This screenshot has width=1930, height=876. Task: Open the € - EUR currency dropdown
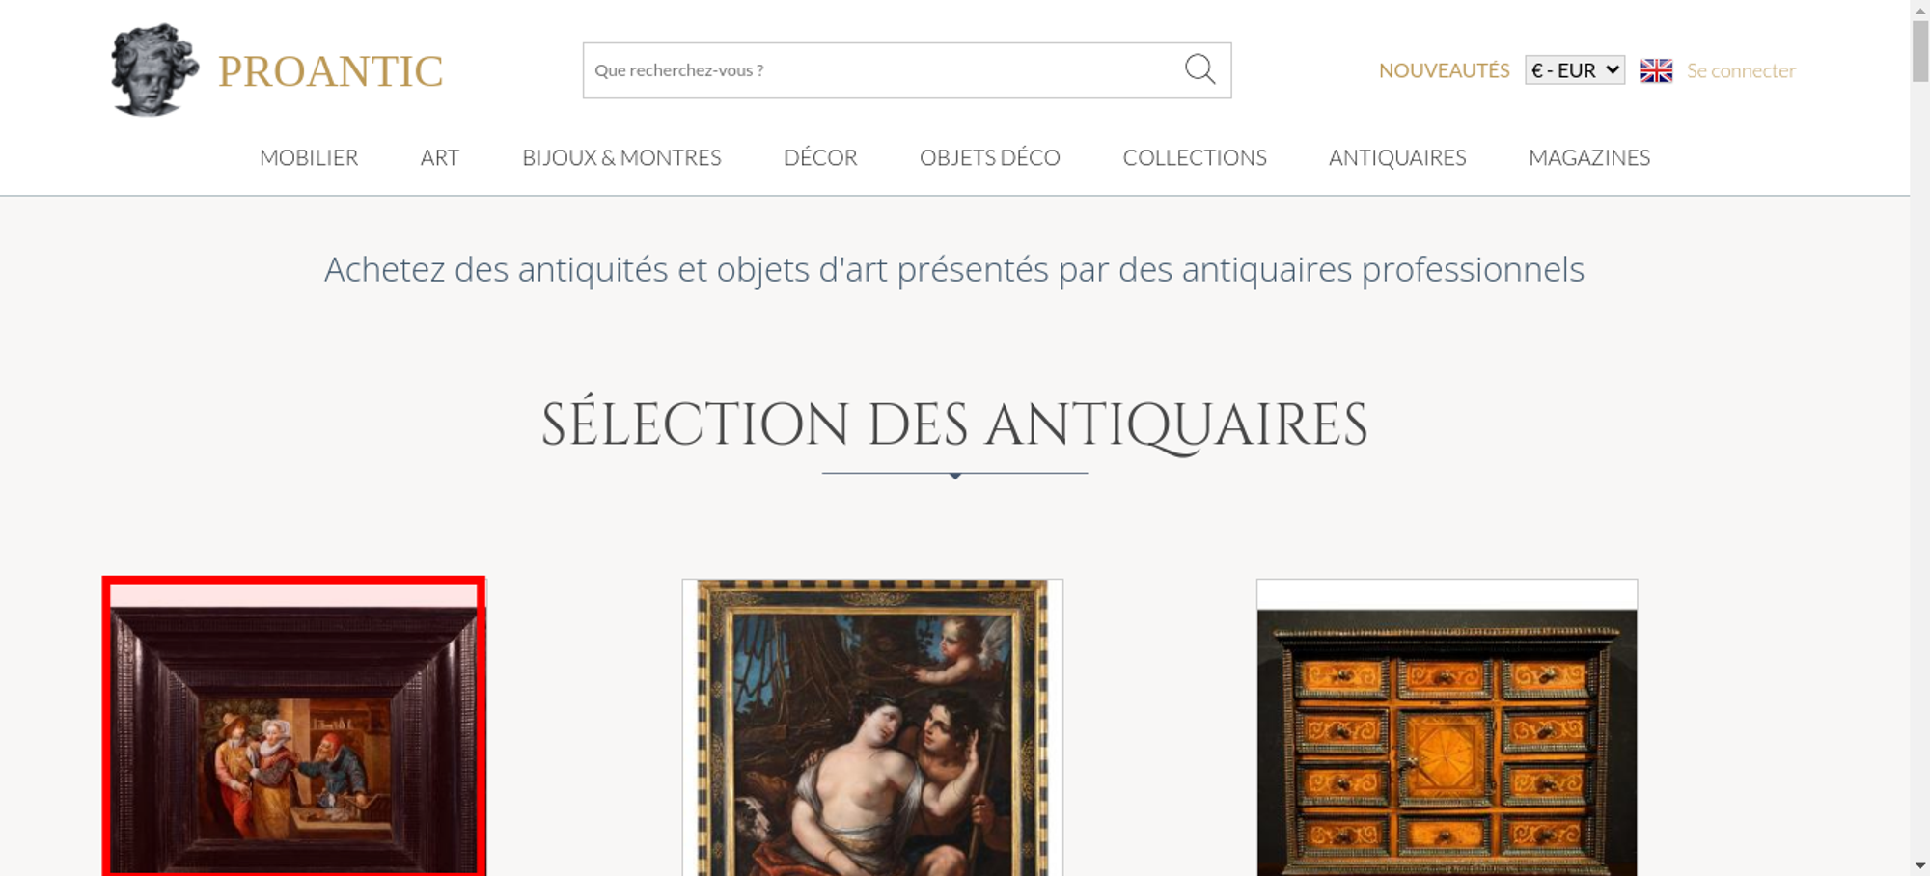1575,70
